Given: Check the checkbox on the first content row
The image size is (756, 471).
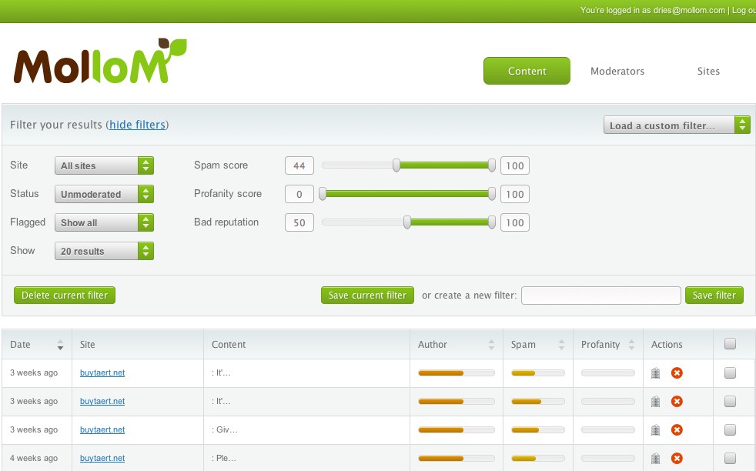Looking at the screenshot, I should click(x=730, y=372).
